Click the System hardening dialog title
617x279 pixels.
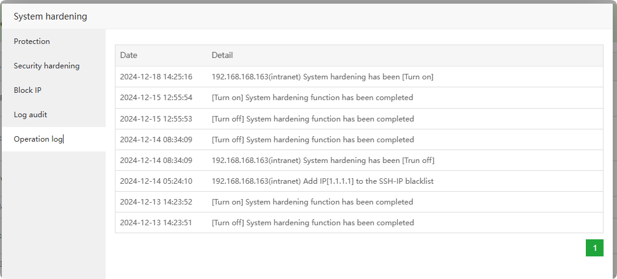pyautogui.click(x=50, y=16)
